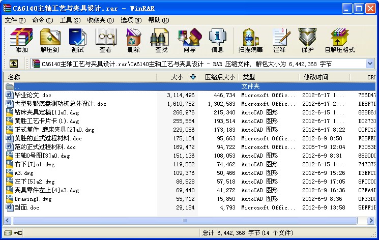The image size is (379, 240).
Task: Open the 命令(C) menu
Action: click(43, 20)
